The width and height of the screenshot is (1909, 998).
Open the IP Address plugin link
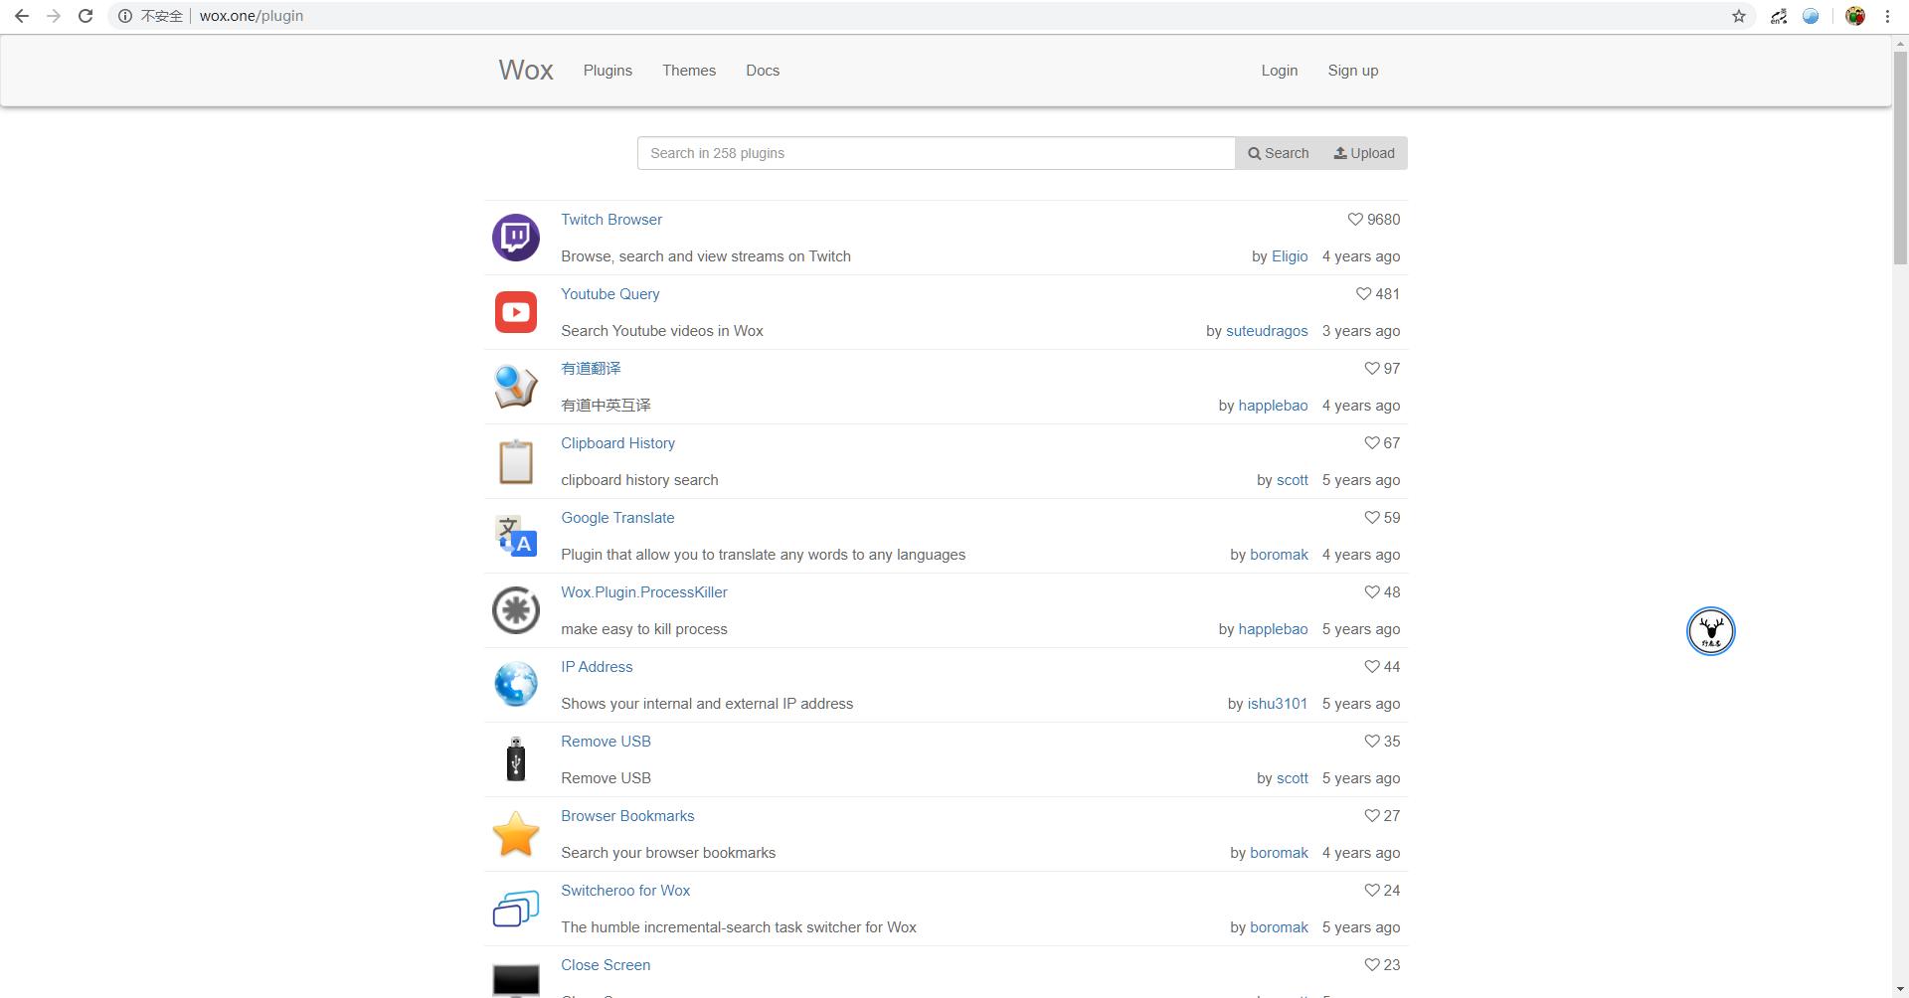pos(597,667)
